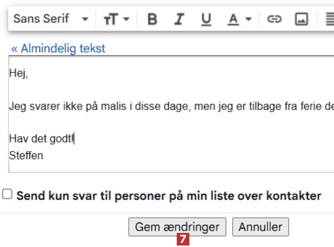Enable the send only to contacts checkbox
This screenshot has height=247, width=334.
point(7,194)
